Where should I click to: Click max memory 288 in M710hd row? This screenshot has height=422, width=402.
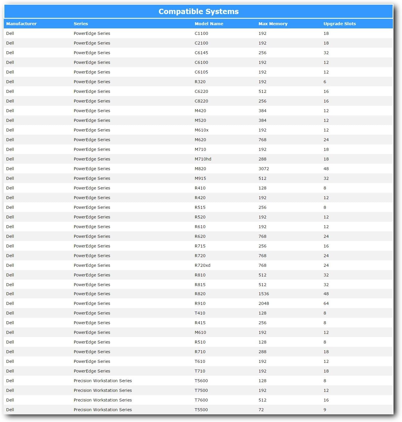pos(262,159)
